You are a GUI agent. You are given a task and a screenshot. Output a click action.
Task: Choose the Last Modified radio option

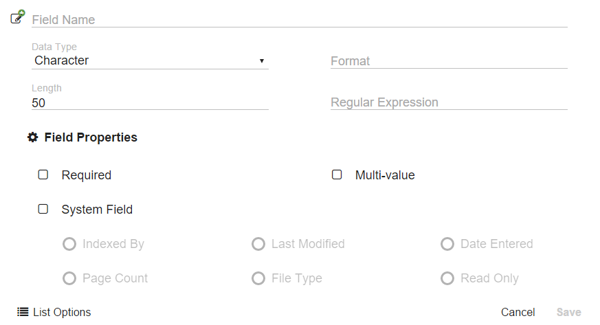point(258,244)
